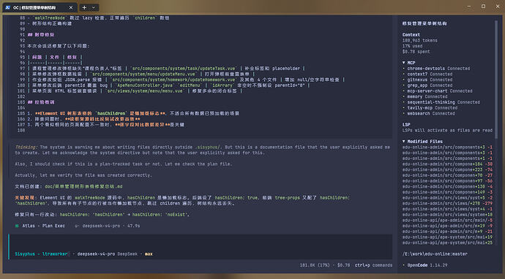This screenshot has width=505, height=279.
Task: Click the 'ctrl+p commands' hint
Action: click(x=373, y=265)
